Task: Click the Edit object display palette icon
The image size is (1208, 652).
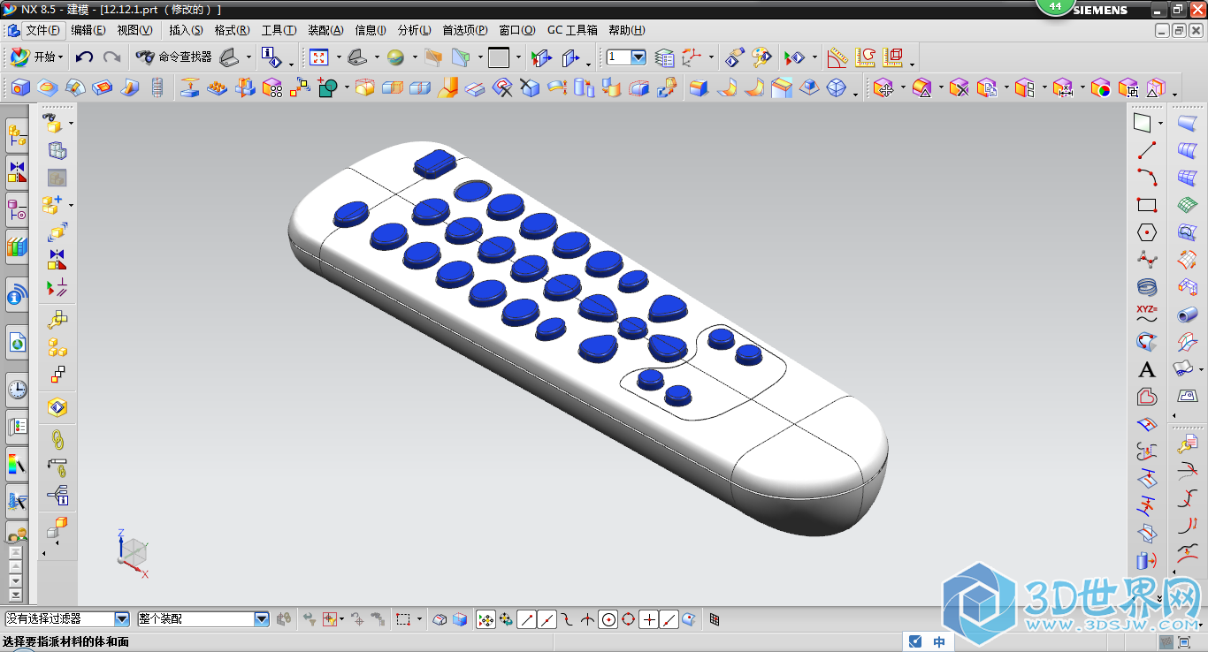Action: click(762, 57)
